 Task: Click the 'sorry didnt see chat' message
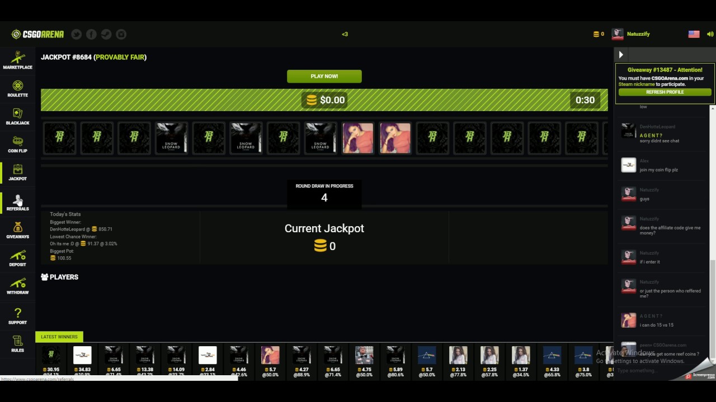coord(660,141)
